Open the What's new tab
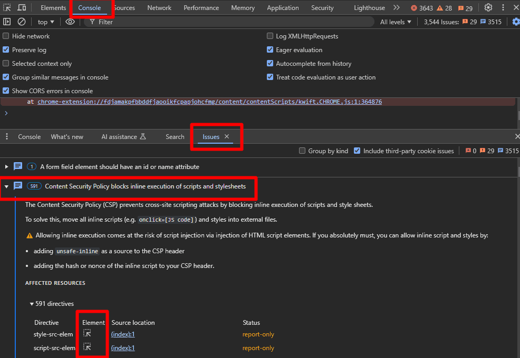 [66, 136]
